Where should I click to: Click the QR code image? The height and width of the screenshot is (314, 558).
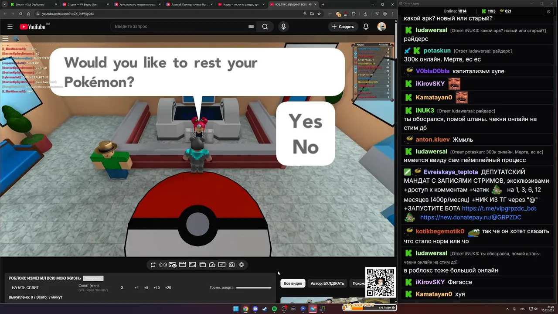coord(380,283)
